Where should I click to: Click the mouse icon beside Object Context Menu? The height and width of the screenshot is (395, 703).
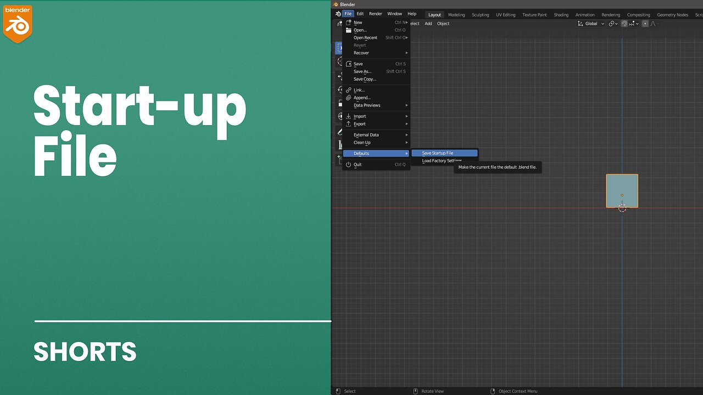[493, 391]
